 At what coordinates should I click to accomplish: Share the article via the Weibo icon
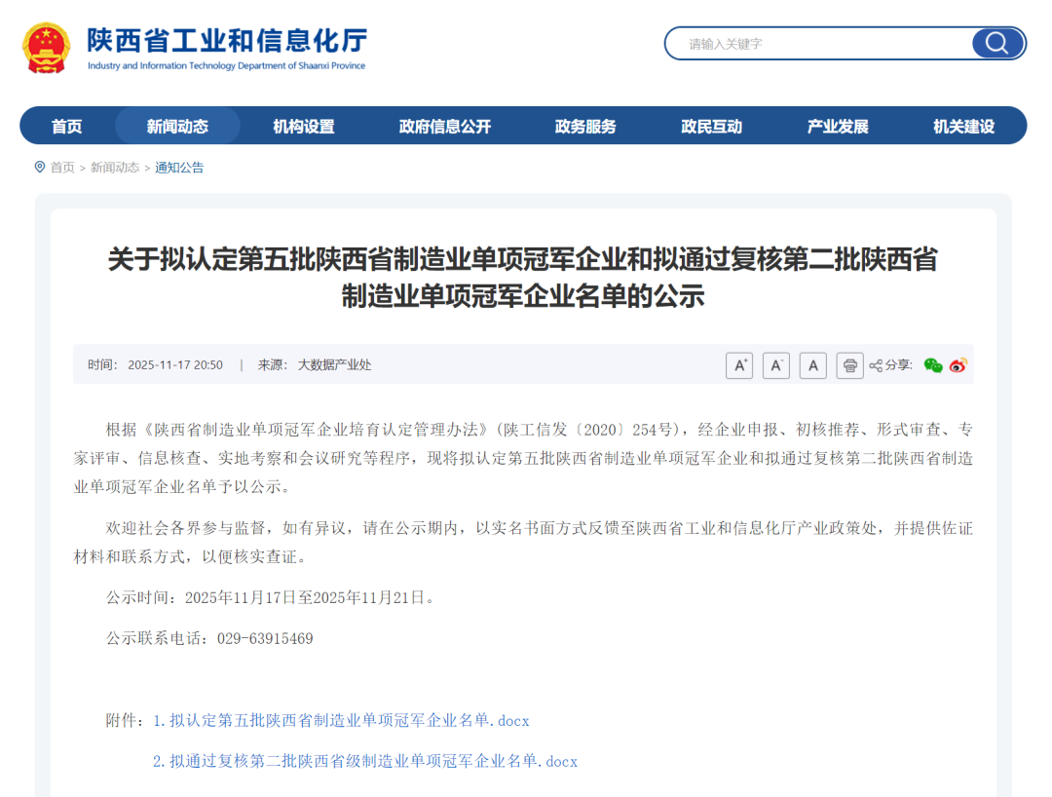958,365
